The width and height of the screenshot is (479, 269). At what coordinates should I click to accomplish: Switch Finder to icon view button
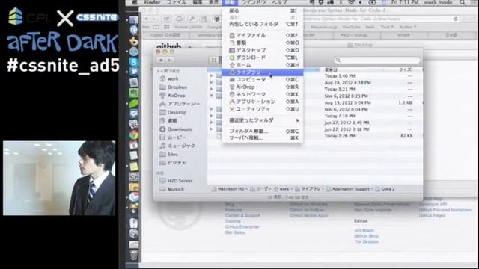[x=213, y=60]
